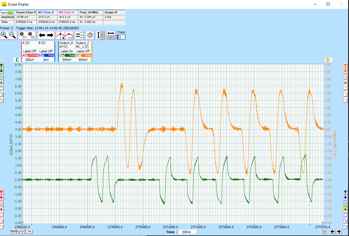The image size is (349, 236).
Task: Select the zoom in magnifier tool
Action: (4, 35)
